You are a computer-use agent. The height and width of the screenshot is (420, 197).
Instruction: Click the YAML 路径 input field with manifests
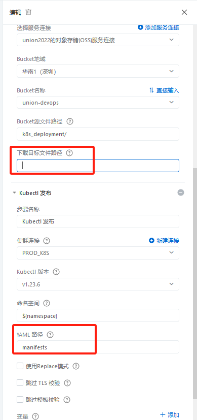[98, 347]
